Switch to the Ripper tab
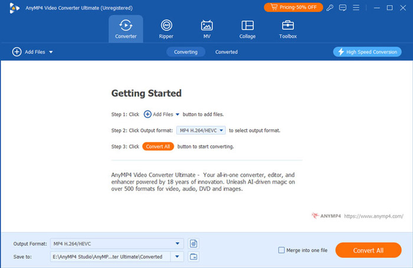 pos(166,29)
